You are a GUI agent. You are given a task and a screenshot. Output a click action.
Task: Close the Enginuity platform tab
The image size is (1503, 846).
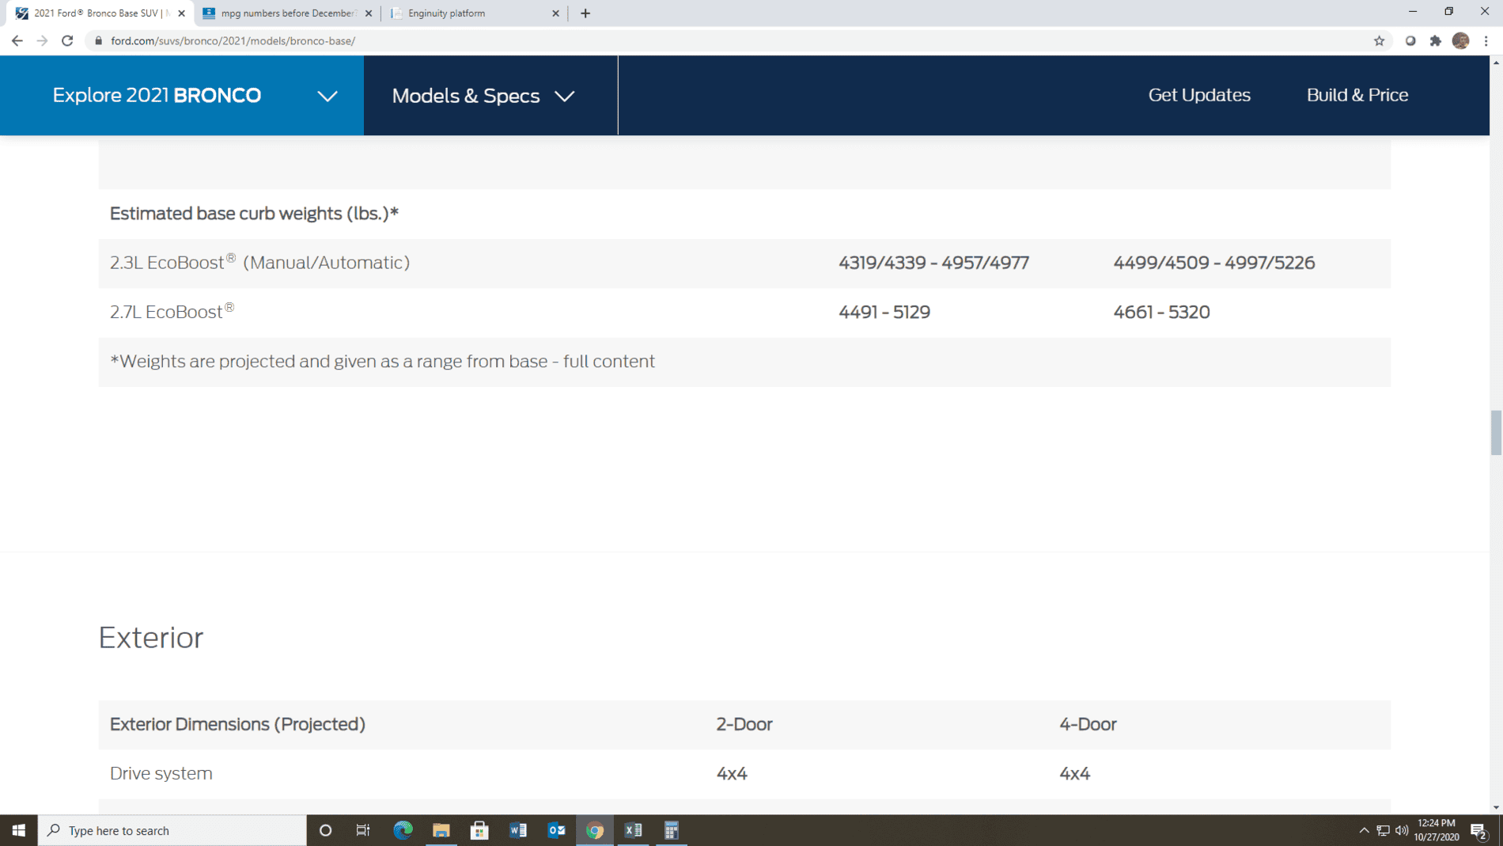555,13
